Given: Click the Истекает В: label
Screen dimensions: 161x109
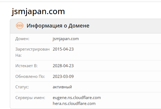Looking at the screenshot, I should coord(26,66).
